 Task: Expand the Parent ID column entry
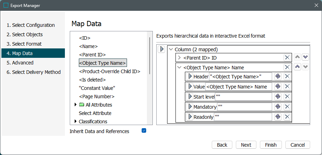pyautogui.click(x=179, y=57)
